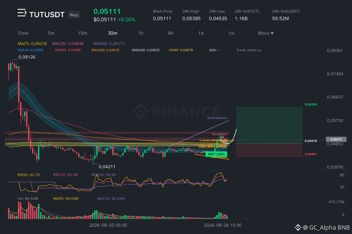Image resolution: width=352 pixels, height=234 pixels.
Task: Choose the 1h interval tab
Action: (x=141, y=33)
